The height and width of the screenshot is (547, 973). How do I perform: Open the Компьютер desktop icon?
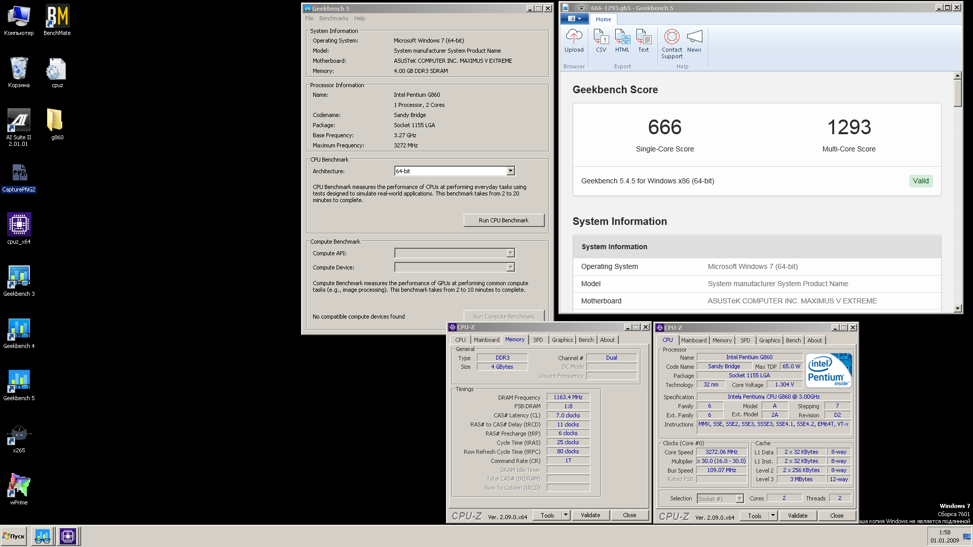click(x=19, y=20)
